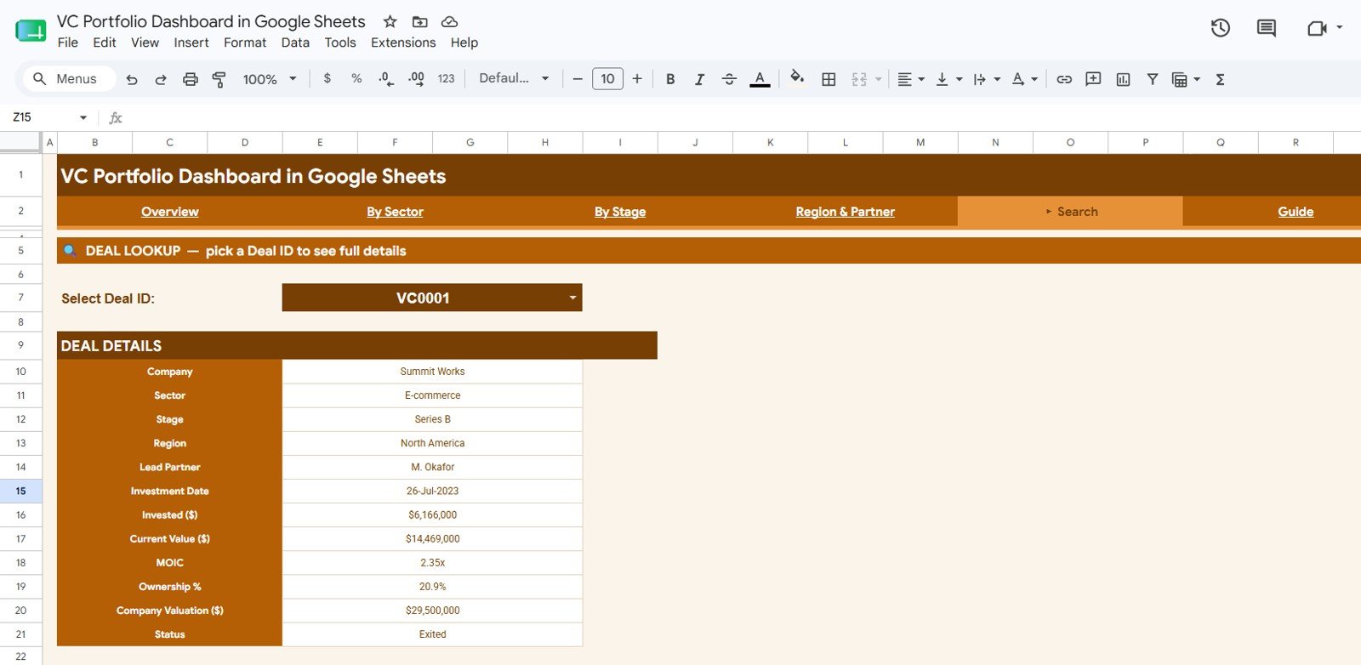Open vertical align dropdown

(x=948, y=79)
